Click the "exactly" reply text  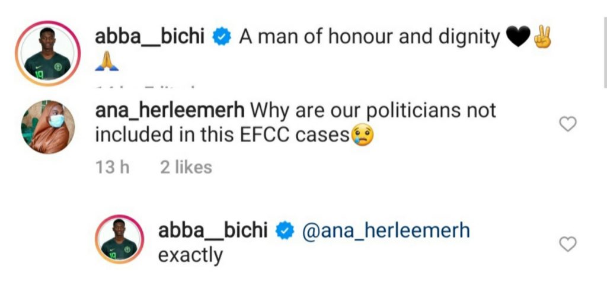click(x=190, y=256)
